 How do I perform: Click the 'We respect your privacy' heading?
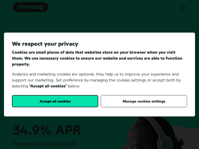[45, 44]
